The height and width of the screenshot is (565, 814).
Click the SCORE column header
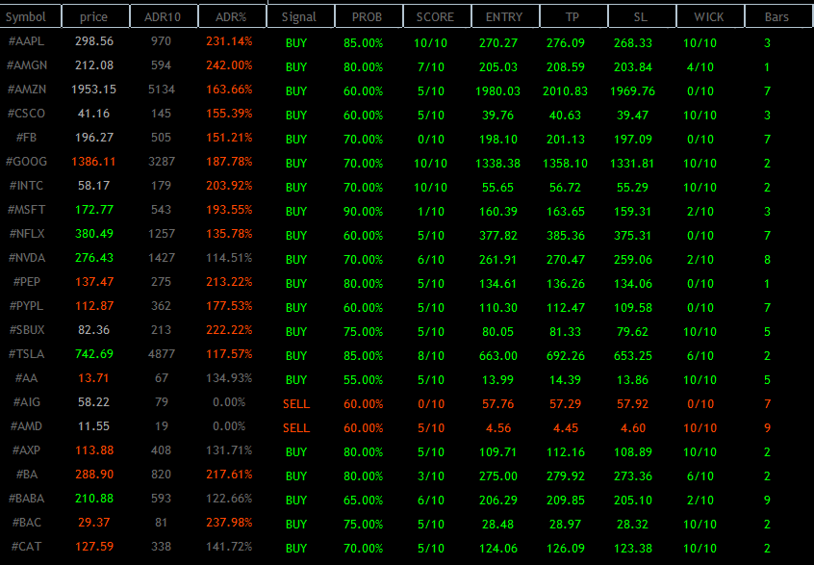pyautogui.click(x=437, y=16)
